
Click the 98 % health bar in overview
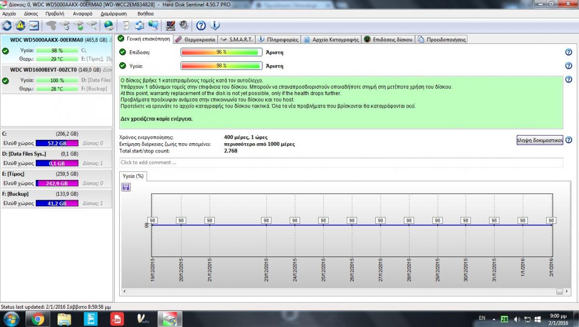[x=221, y=66]
